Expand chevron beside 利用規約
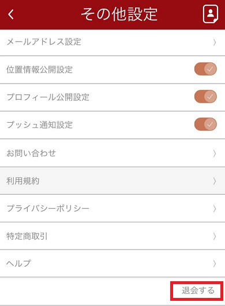The image size is (225, 306). coord(215,181)
